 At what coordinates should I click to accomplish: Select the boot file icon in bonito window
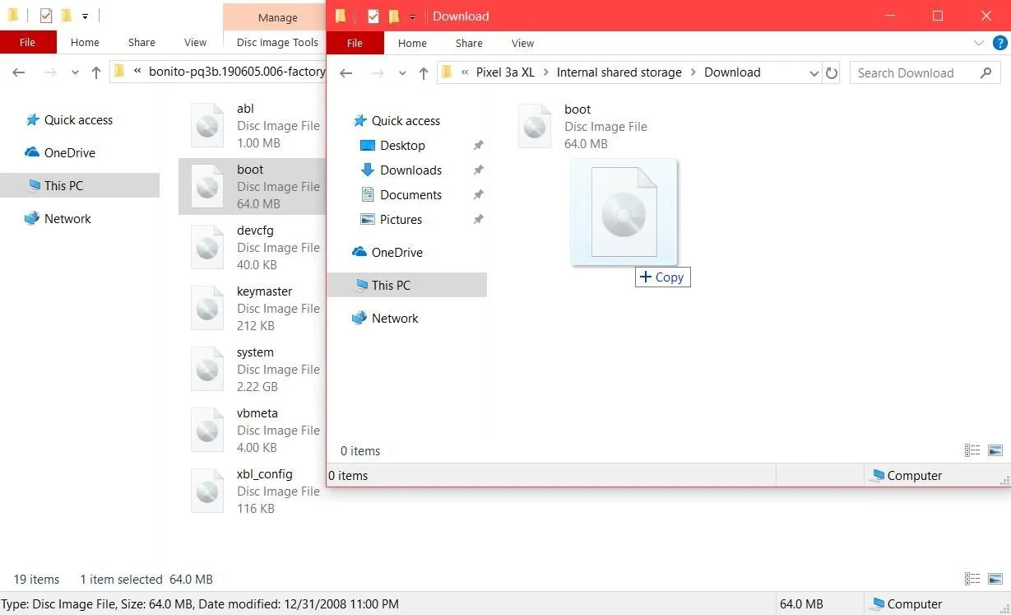[207, 186]
